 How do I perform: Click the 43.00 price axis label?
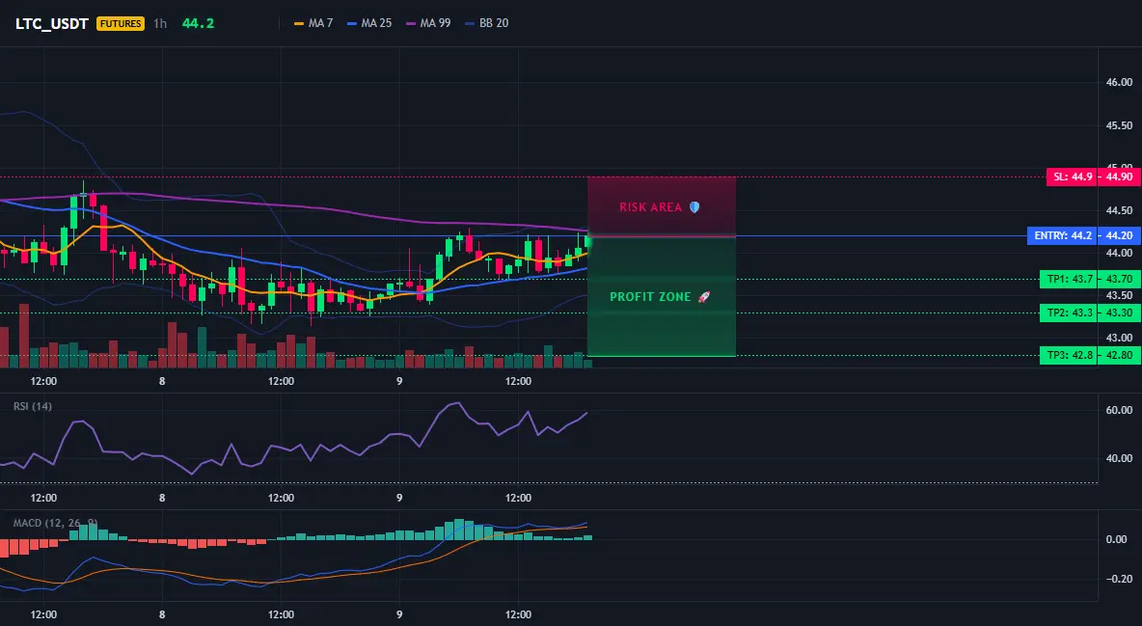click(x=1119, y=339)
